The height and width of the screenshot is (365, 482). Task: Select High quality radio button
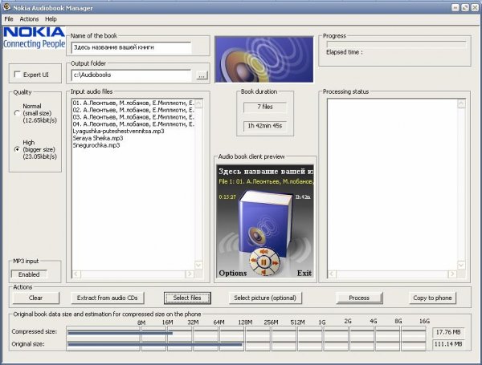point(17,149)
